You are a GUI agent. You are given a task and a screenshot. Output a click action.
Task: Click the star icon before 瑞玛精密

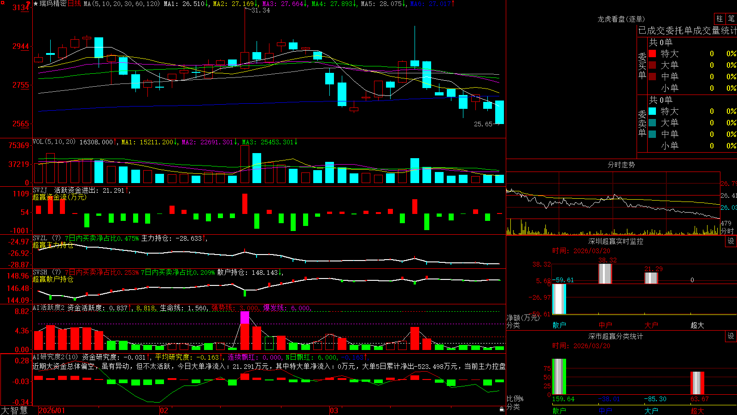pyautogui.click(x=35, y=4)
